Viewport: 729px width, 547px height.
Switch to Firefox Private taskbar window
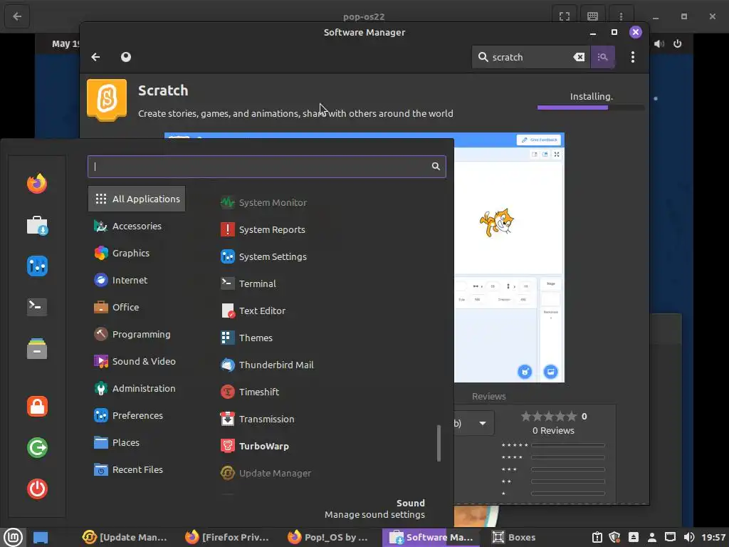(x=226, y=537)
